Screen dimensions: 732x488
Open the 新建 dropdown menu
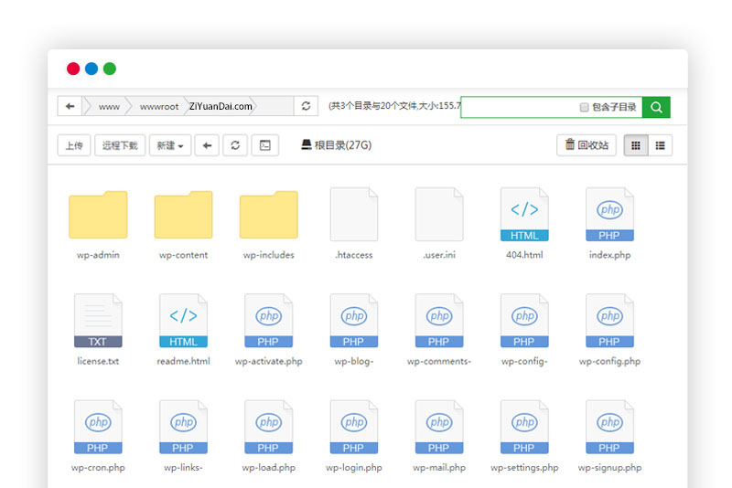tap(170, 145)
